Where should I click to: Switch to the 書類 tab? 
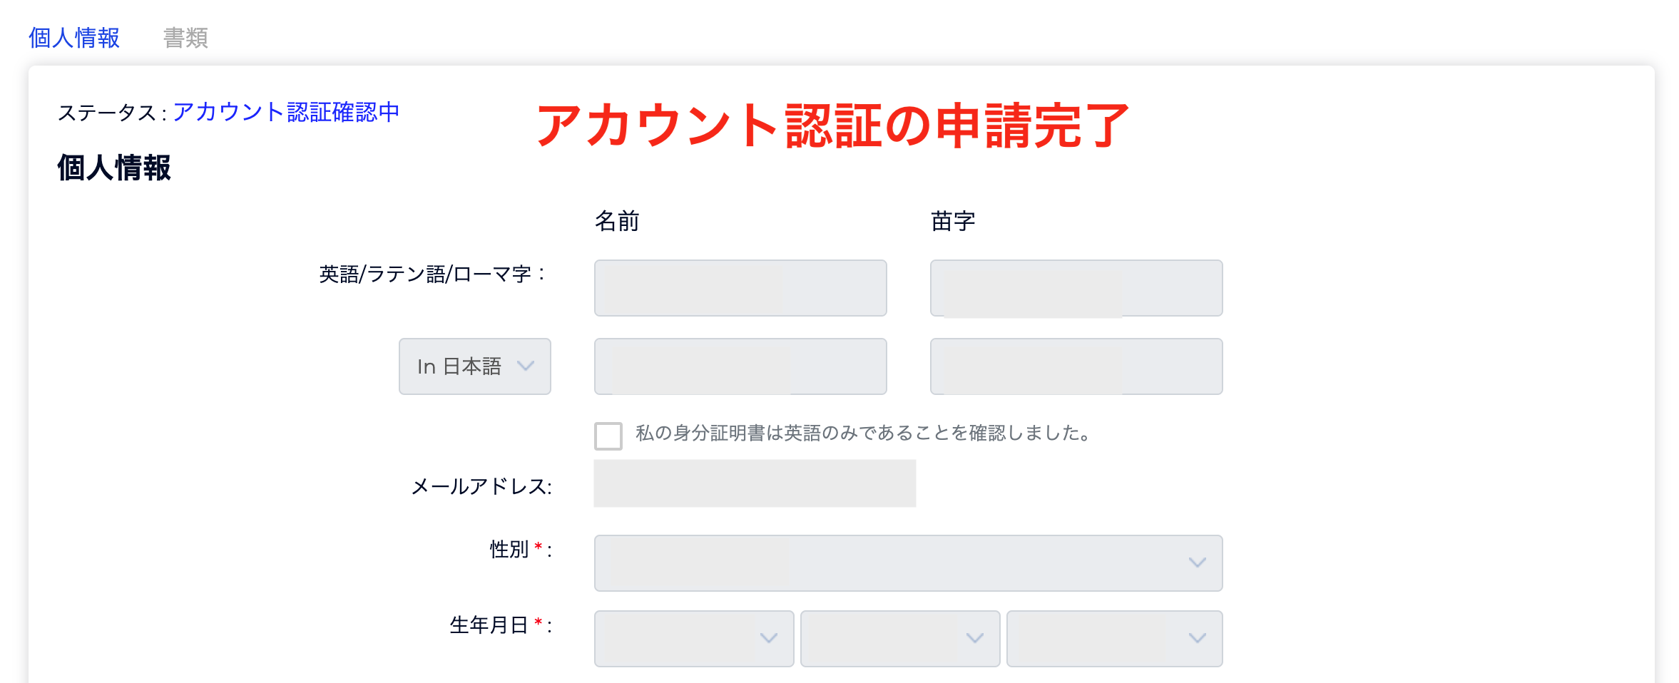[x=185, y=37]
